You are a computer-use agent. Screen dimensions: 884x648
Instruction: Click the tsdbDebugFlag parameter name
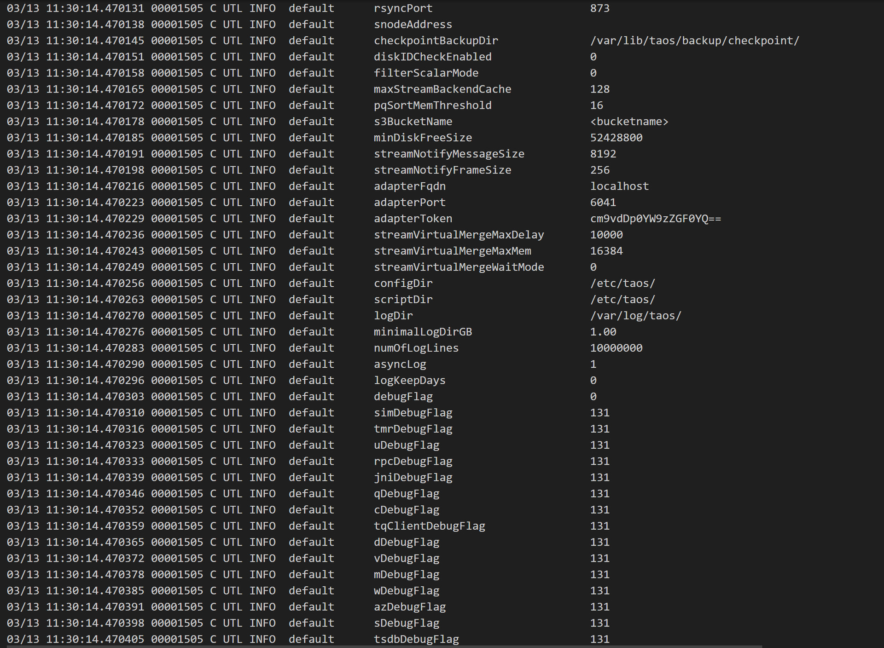tap(416, 639)
